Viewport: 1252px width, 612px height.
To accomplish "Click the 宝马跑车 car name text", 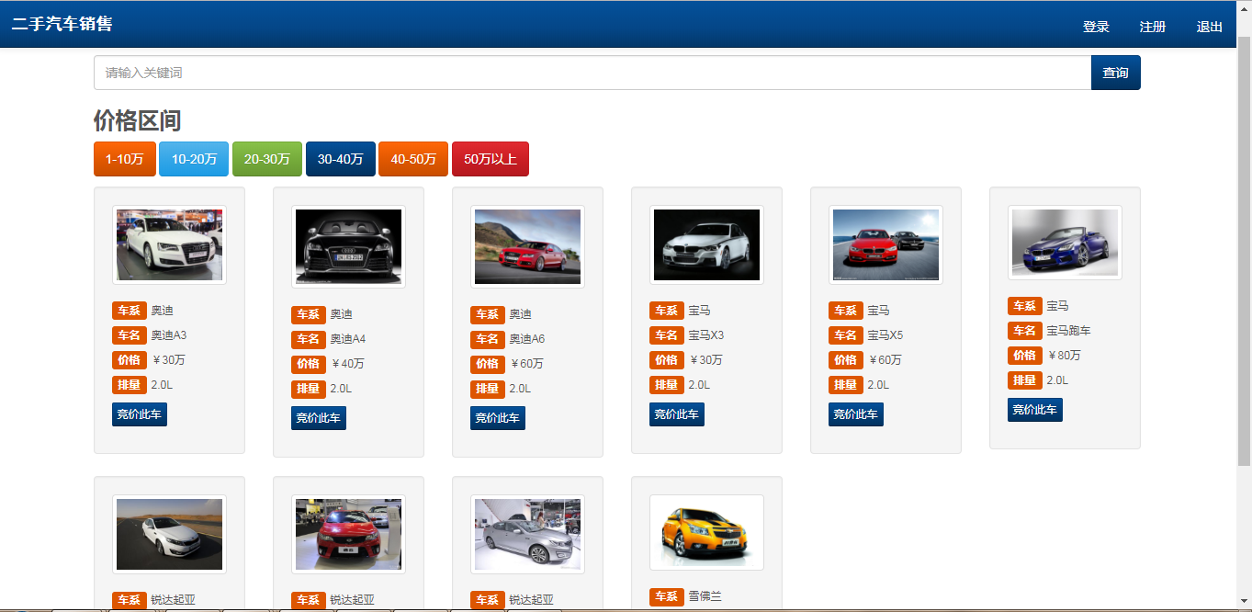I will [1069, 331].
